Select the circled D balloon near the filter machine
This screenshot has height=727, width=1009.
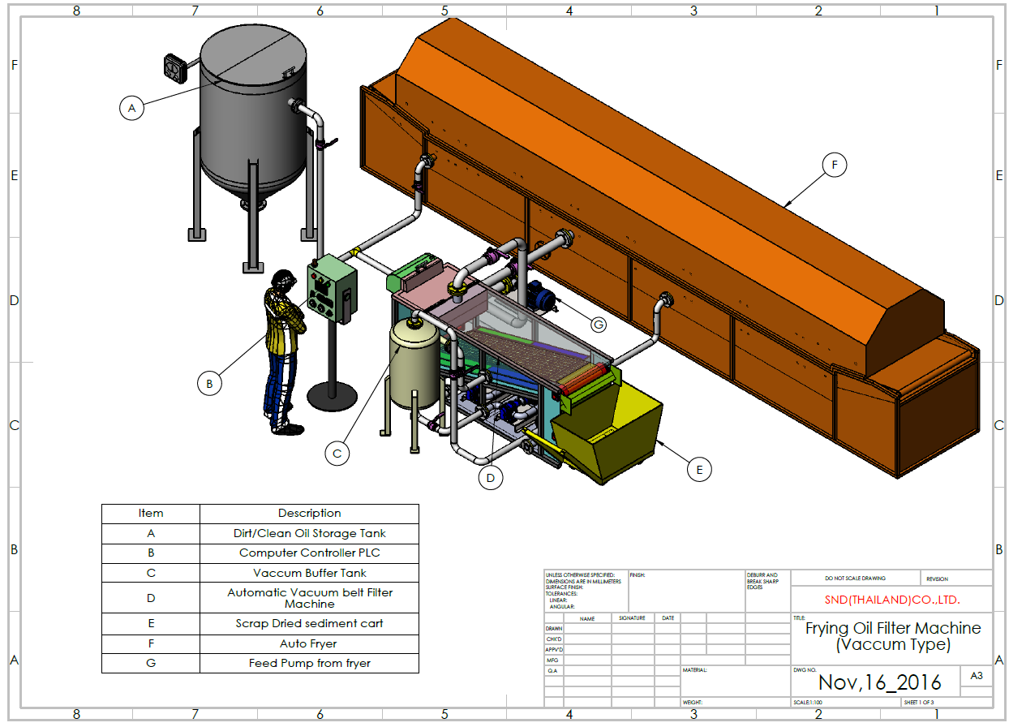click(490, 478)
